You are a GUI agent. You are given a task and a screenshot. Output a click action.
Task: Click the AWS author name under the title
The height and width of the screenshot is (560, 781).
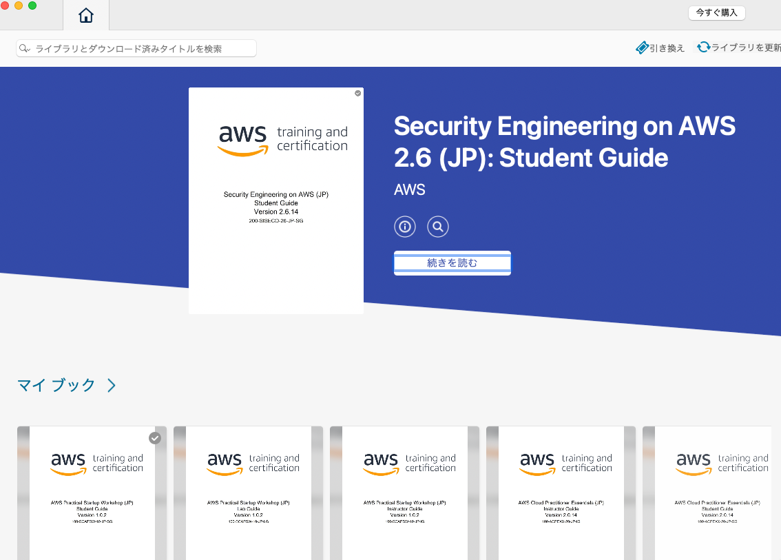click(409, 190)
